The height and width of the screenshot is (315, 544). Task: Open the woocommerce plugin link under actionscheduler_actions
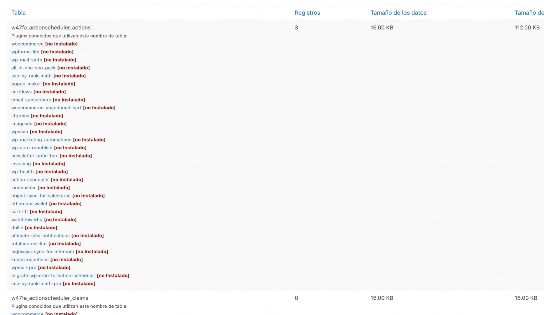tap(27, 44)
